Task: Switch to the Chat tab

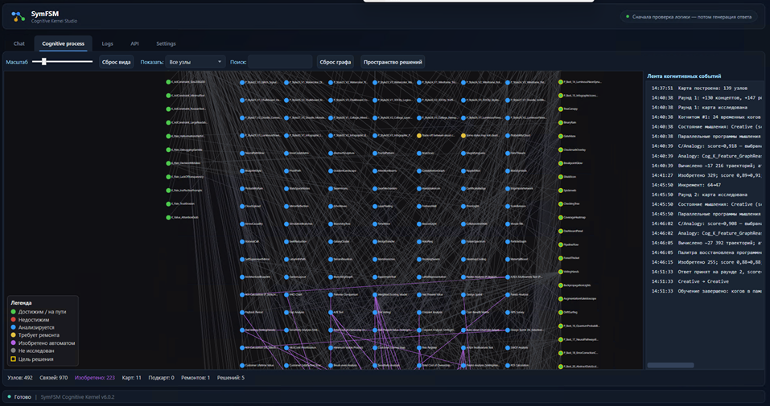Action: tap(19, 43)
